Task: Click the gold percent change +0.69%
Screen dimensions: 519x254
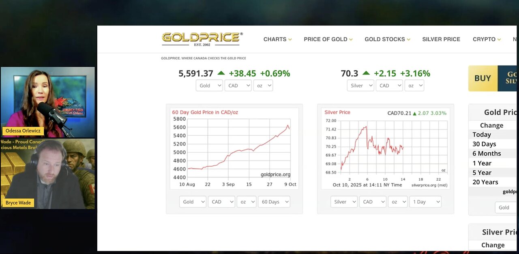Action: pyautogui.click(x=275, y=73)
